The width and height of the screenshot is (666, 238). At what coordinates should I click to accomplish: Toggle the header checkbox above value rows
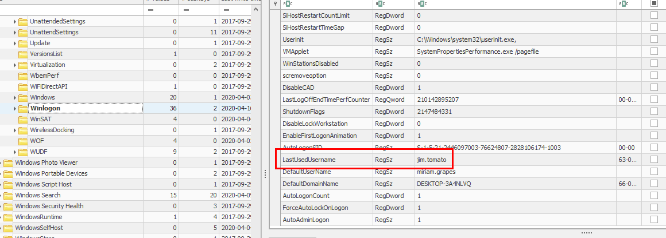[x=654, y=3]
